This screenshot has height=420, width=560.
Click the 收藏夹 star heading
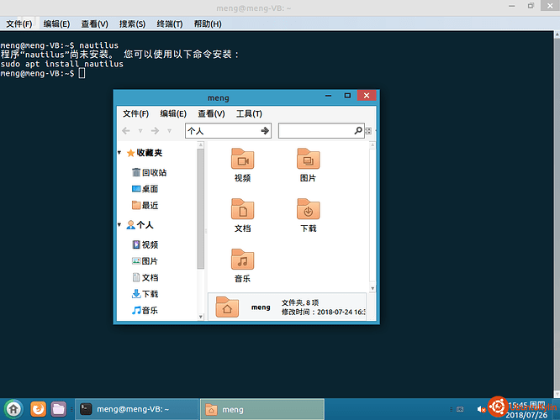[145, 153]
